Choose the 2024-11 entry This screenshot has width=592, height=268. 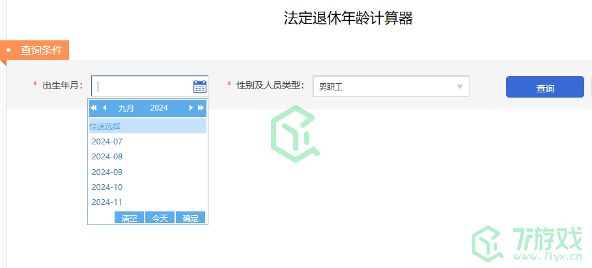pyautogui.click(x=107, y=202)
